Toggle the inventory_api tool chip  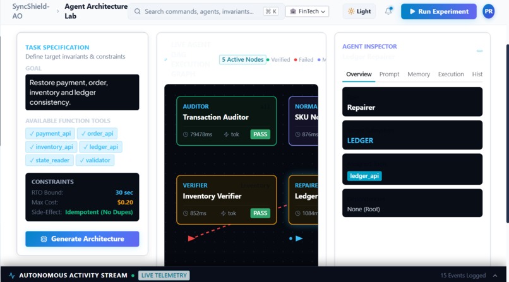(x=51, y=147)
